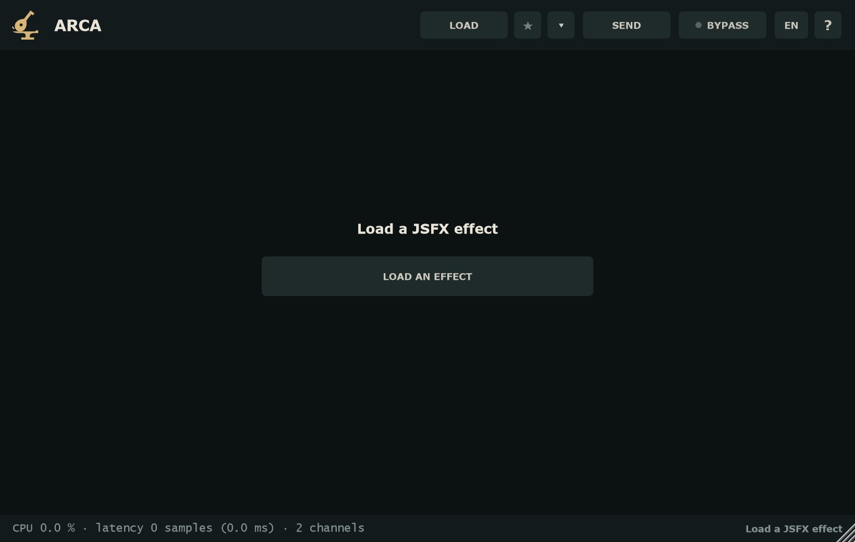
Task: Click the latency 0 samples status text
Action: [x=185, y=528]
